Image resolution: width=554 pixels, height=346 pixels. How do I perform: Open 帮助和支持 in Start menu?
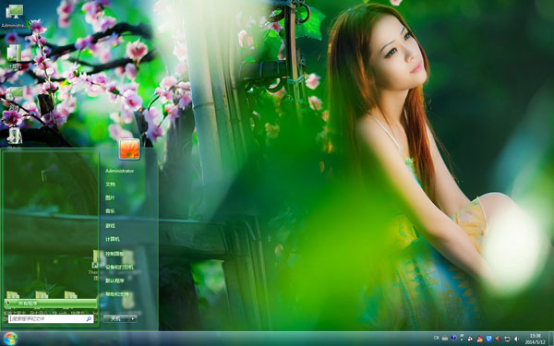117,294
